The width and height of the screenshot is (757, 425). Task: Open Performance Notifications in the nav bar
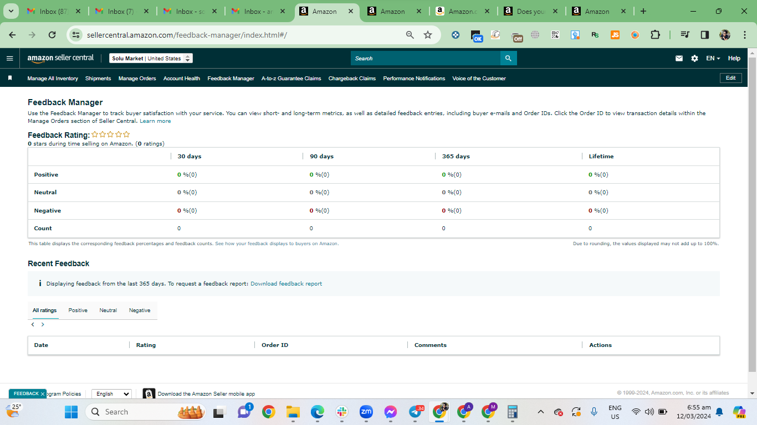point(414,79)
